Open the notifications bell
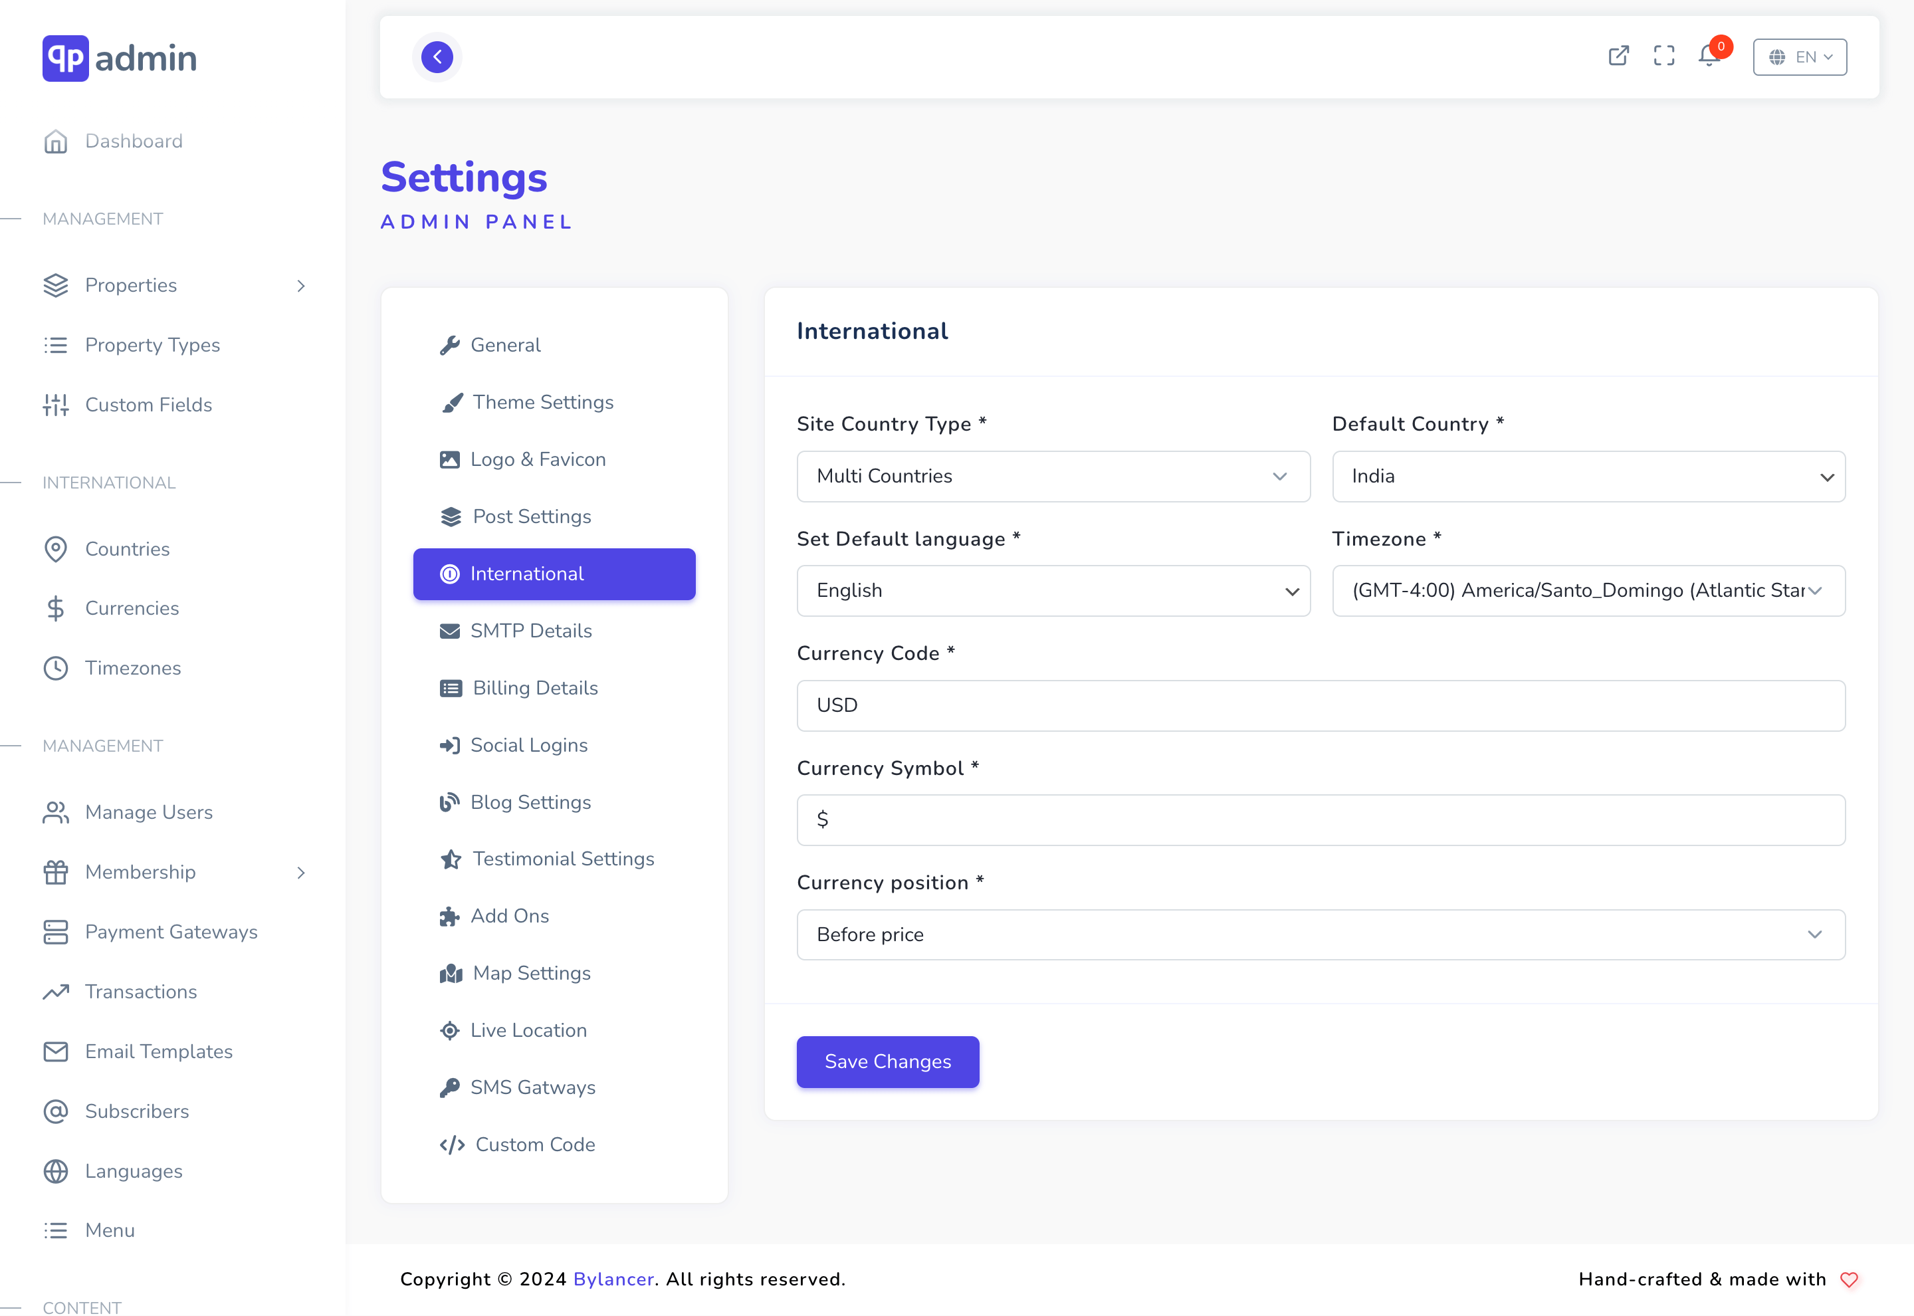The height and width of the screenshot is (1316, 1914). coord(1709,56)
